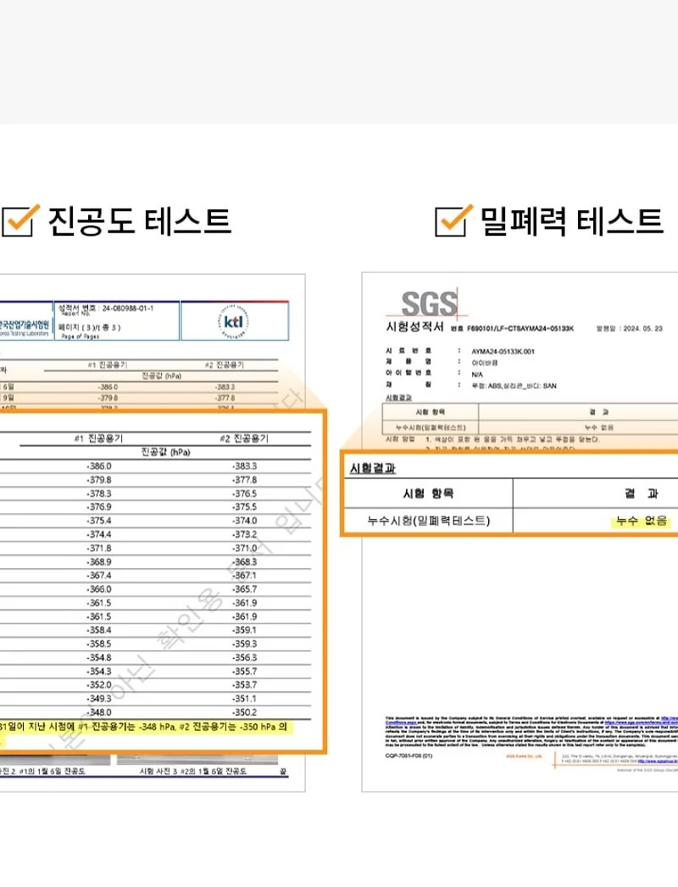Click the #2 진공용기 header in the enlarged table
This screenshot has height=887, width=678.
pyautogui.click(x=244, y=438)
